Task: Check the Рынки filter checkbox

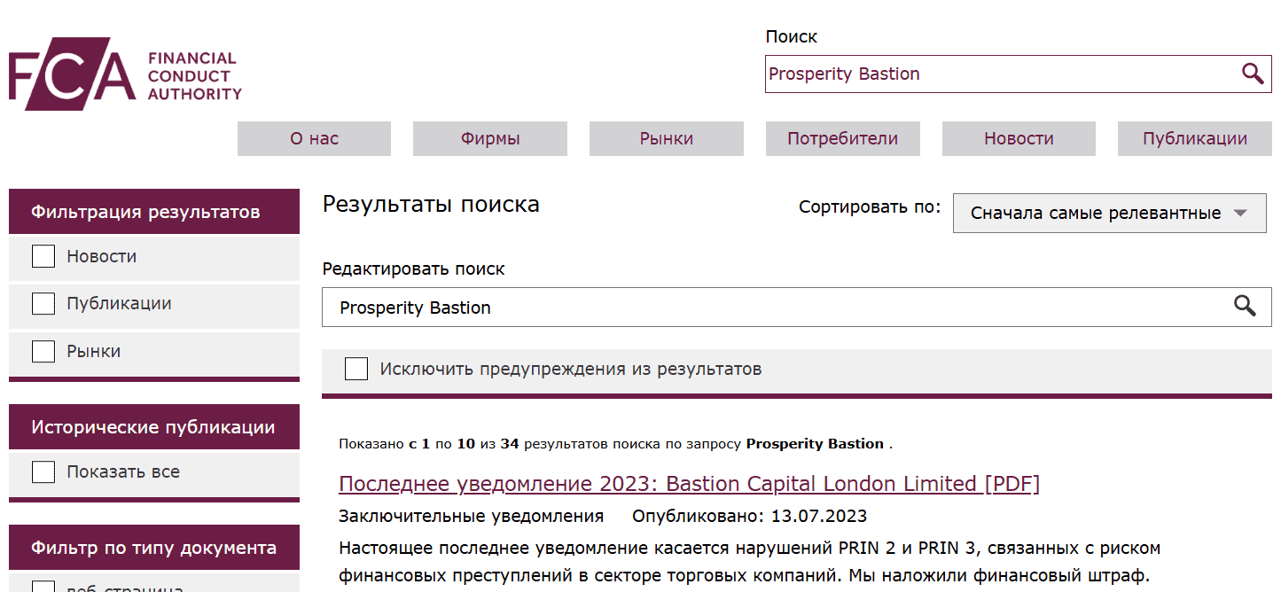Action: (43, 352)
